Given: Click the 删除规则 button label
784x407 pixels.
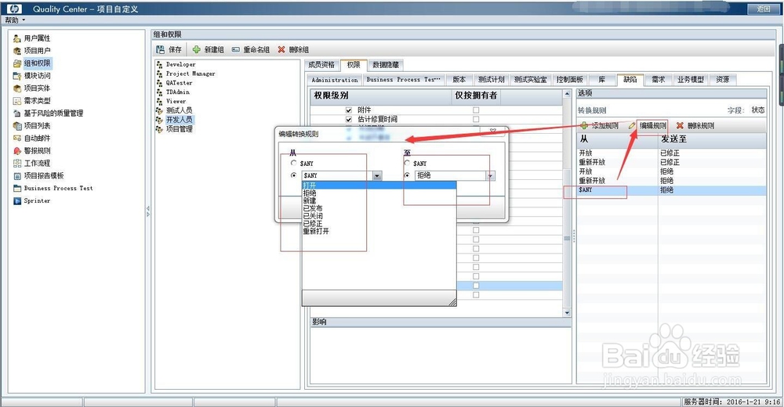Looking at the screenshot, I should (x=700, y=125).
